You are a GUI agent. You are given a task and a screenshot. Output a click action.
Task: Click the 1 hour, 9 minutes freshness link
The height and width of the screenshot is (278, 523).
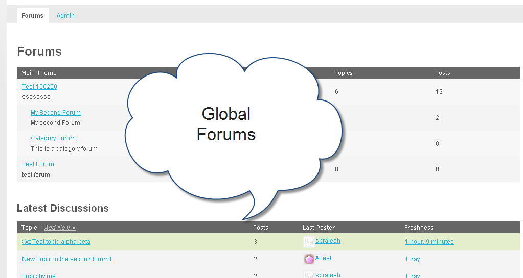point(429,242)
